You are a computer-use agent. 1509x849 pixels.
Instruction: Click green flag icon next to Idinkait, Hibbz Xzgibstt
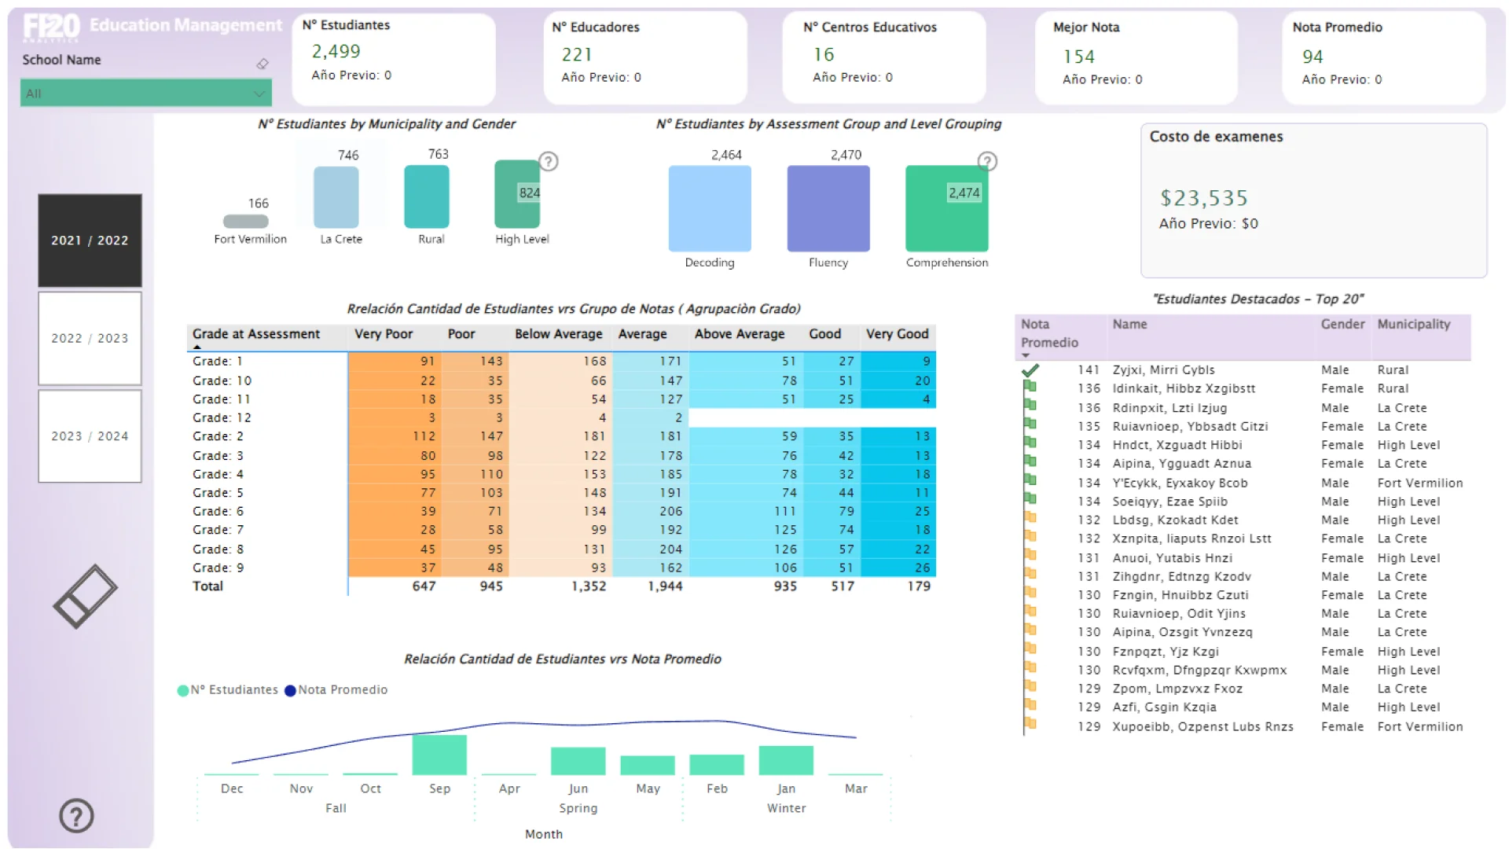[x=1030, y=387]
